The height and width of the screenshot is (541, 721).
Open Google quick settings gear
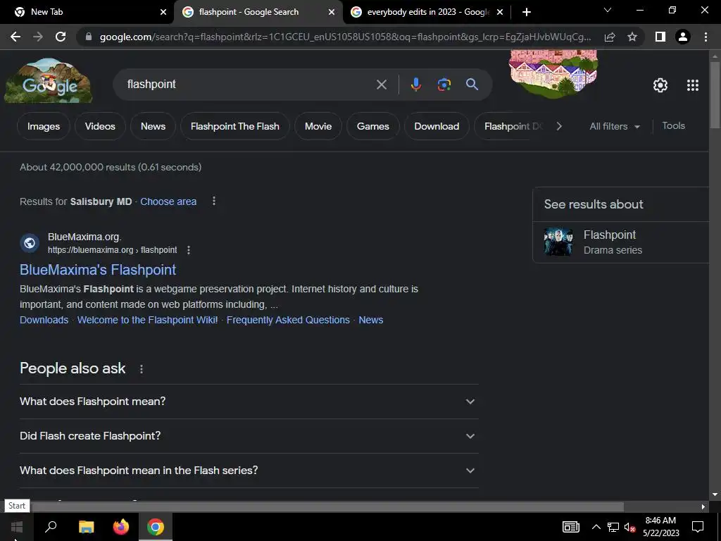[660, 85]
